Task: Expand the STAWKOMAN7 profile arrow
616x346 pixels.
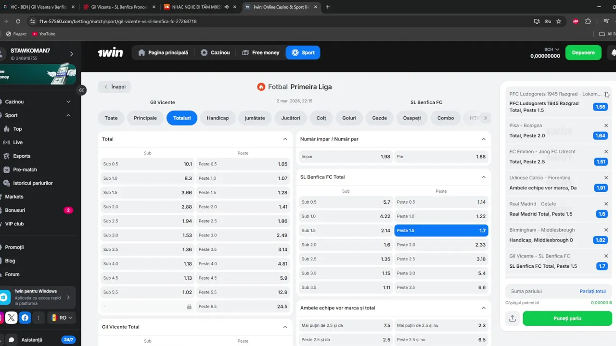Action: click(x=71, y=54)
